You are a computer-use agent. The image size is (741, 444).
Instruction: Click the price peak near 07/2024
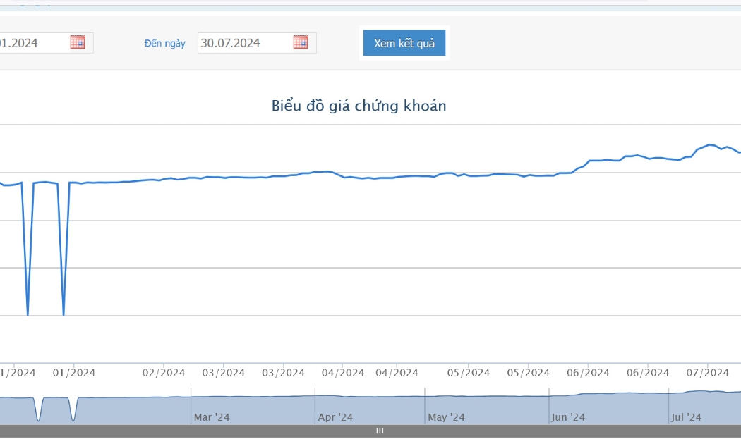click(x=709, y=145)
